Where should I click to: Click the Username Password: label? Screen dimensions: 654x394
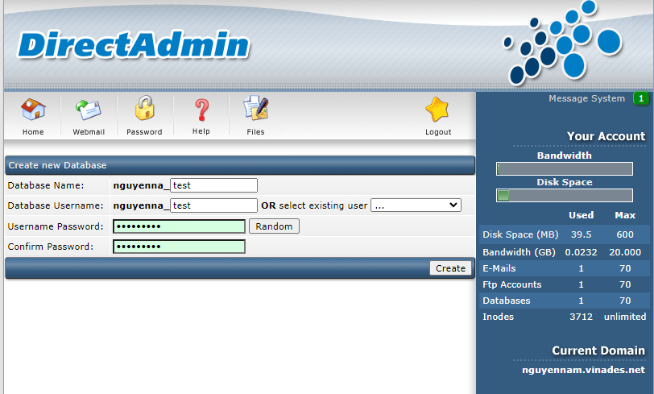pos(56,226)
